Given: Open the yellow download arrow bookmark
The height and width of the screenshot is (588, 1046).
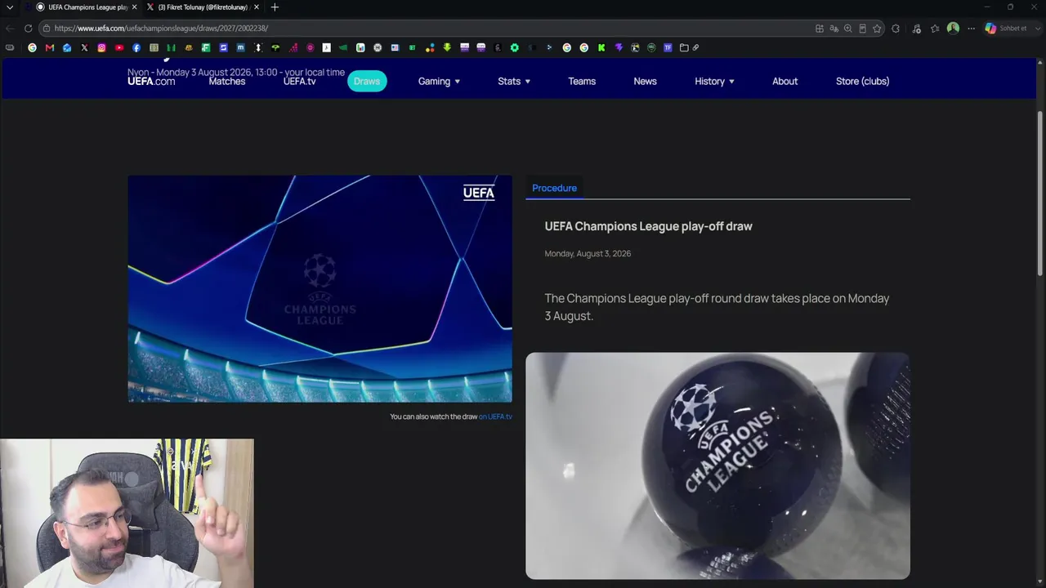Looking at the screenshot, I should point(447,47).
